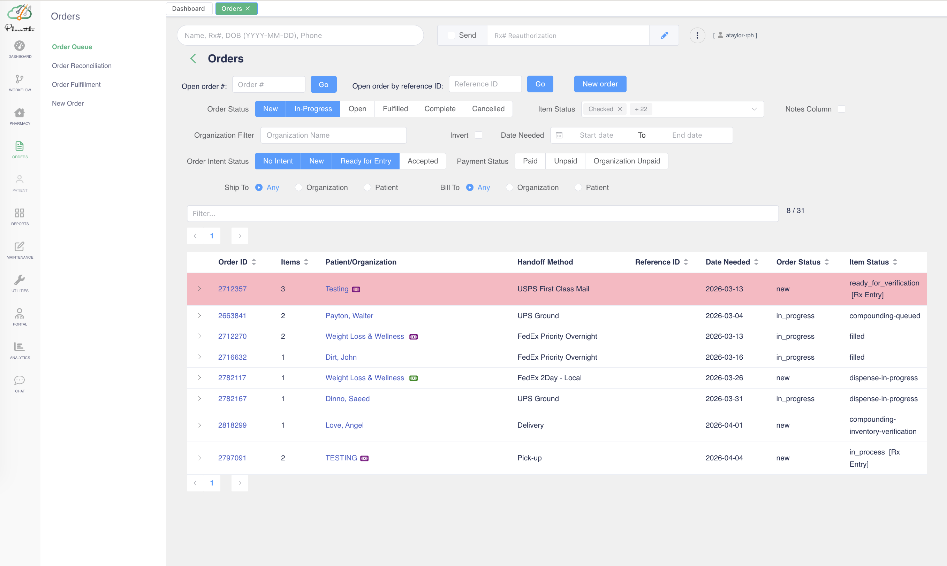
Task: Expand order 2782117 row
Action: pyautogui.click(x=199, y=377)
